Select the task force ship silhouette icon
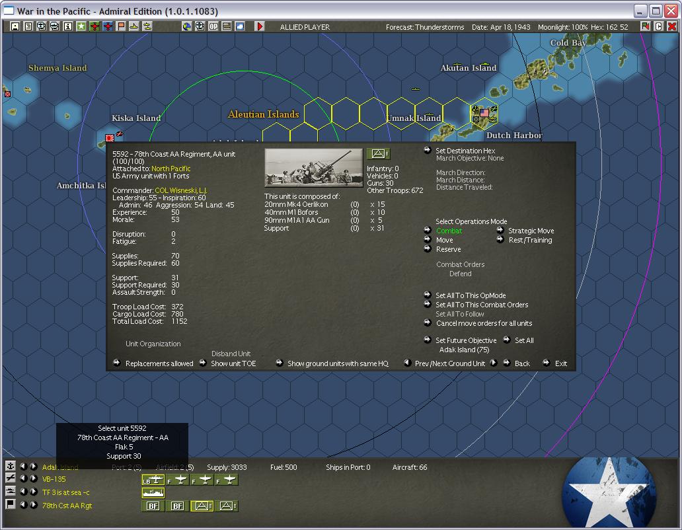682x530 pixels. point(153,492)
